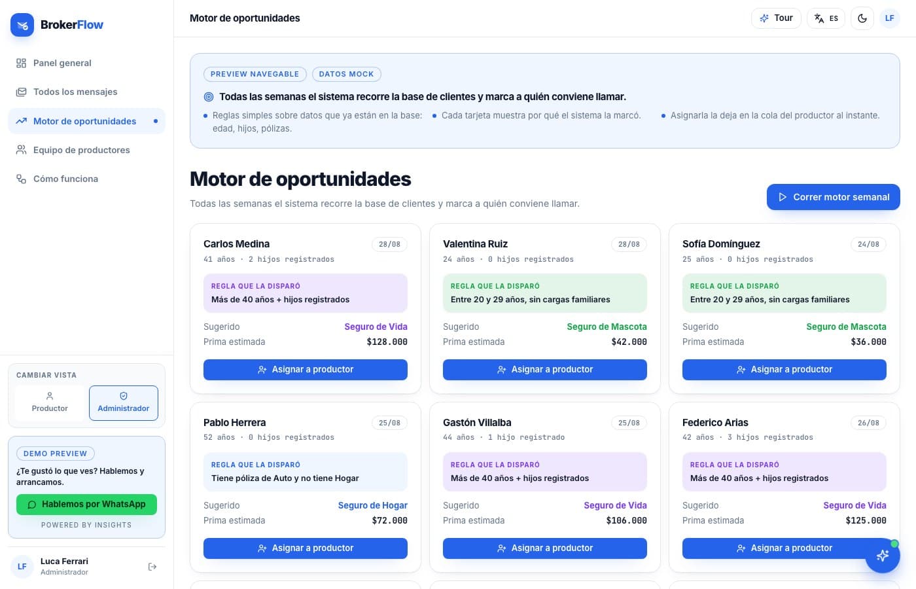916x589 pixels.
Task: Click the $42.000 estimated premium
Action: [629, 342]
